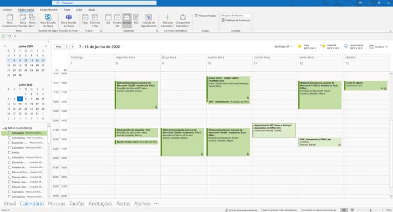393x212 pixels.
Task: Select the Página Inicial tab
Action: tap(26, 10)
